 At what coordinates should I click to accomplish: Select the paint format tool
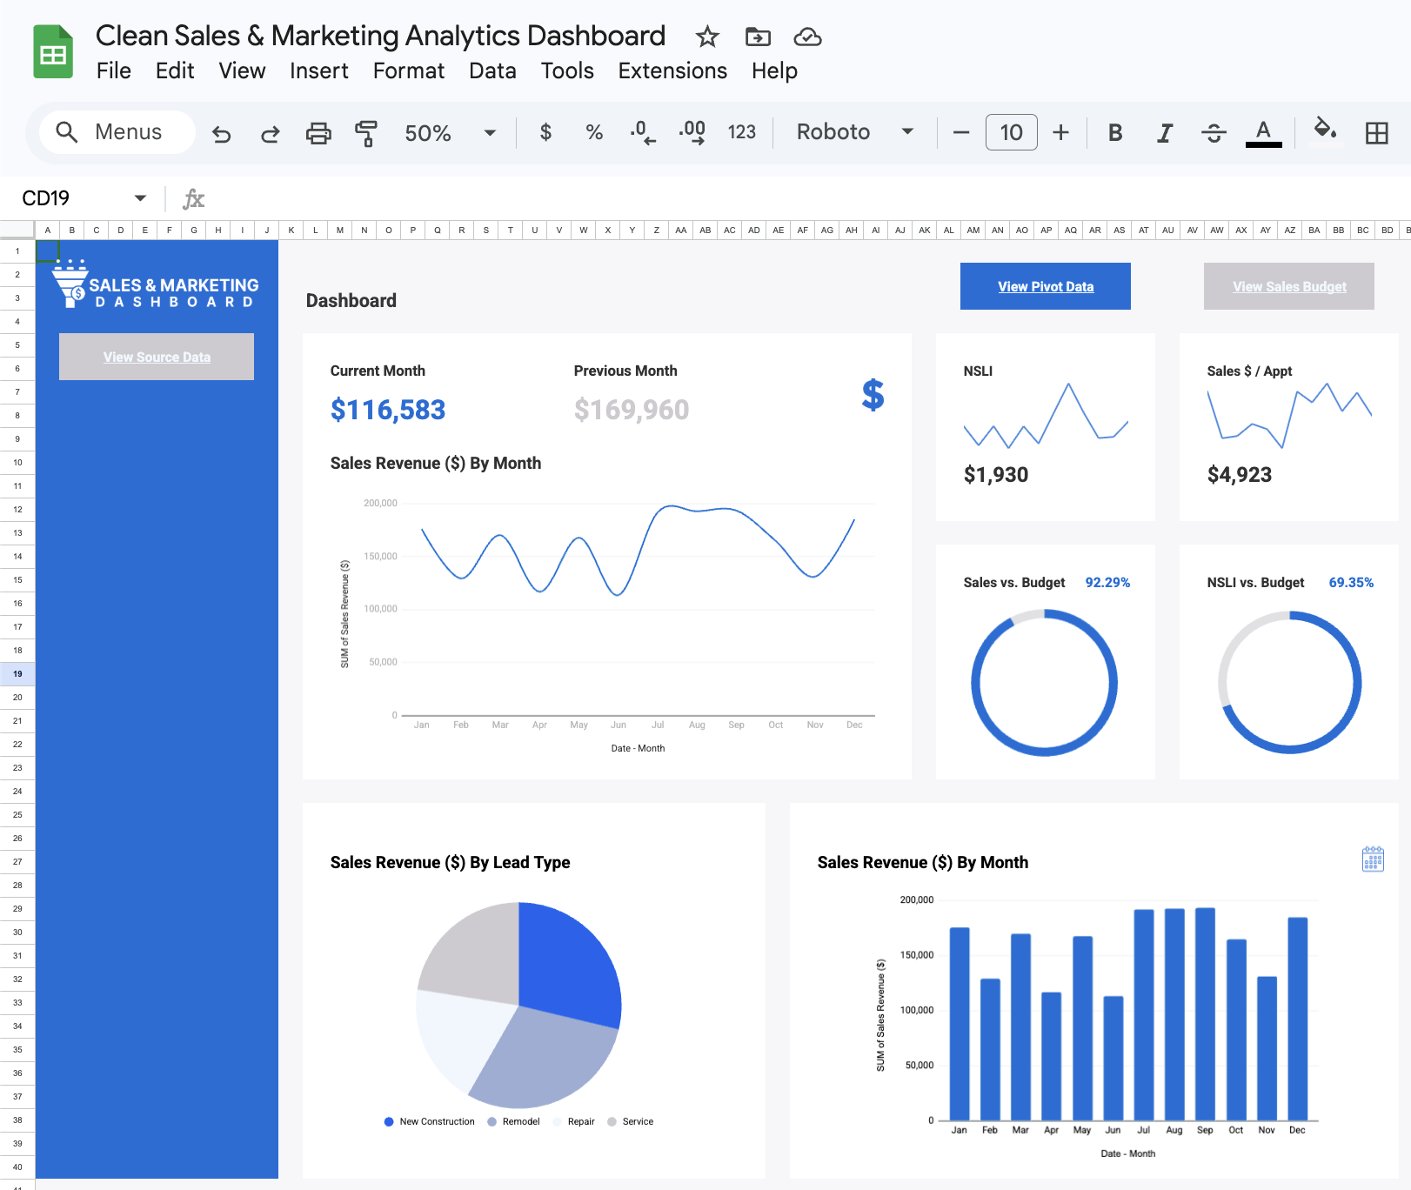pyautogui.click(x=366, y=133)
